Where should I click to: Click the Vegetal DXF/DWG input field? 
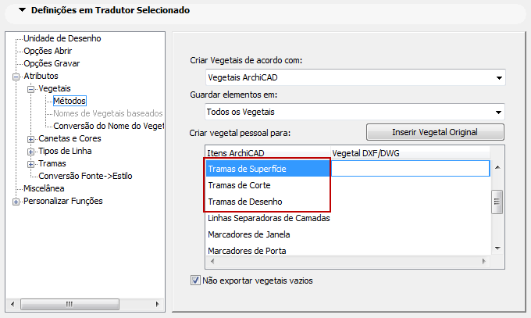tap(410, 168)
